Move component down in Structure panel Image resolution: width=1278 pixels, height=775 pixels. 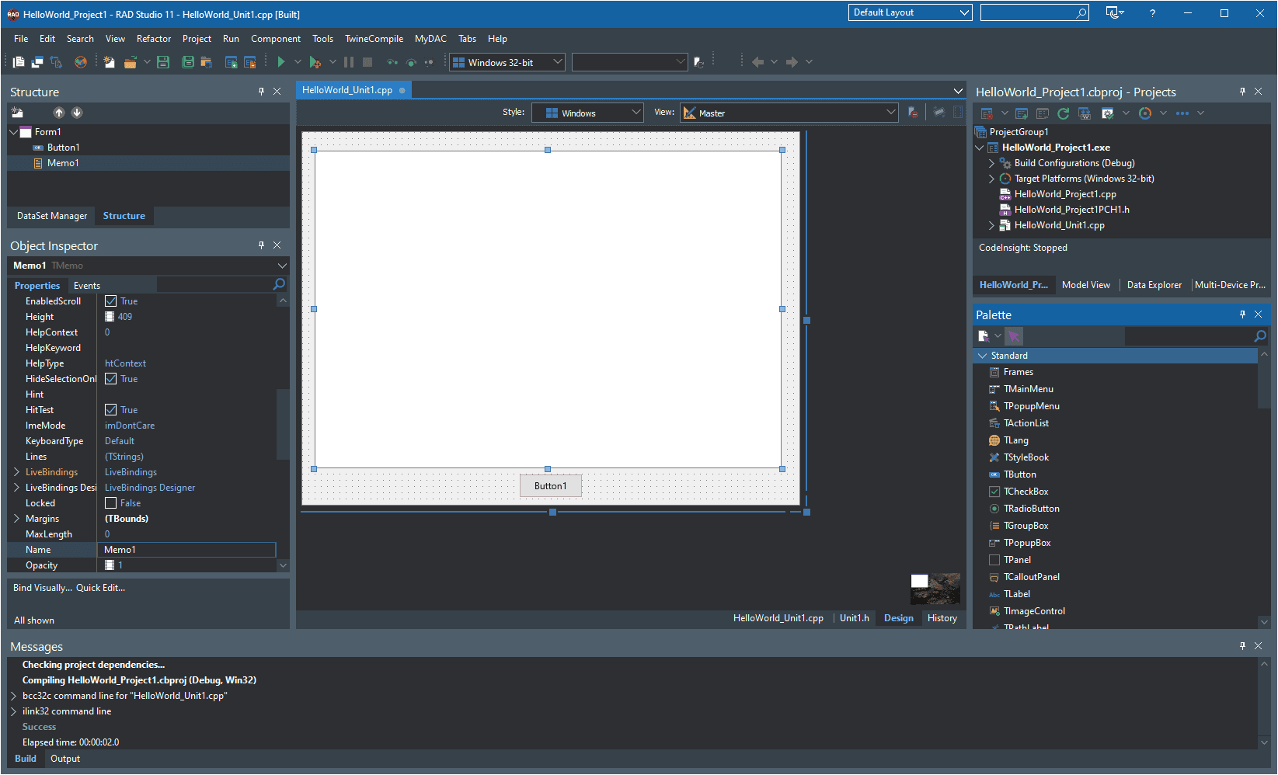[77, 113]
